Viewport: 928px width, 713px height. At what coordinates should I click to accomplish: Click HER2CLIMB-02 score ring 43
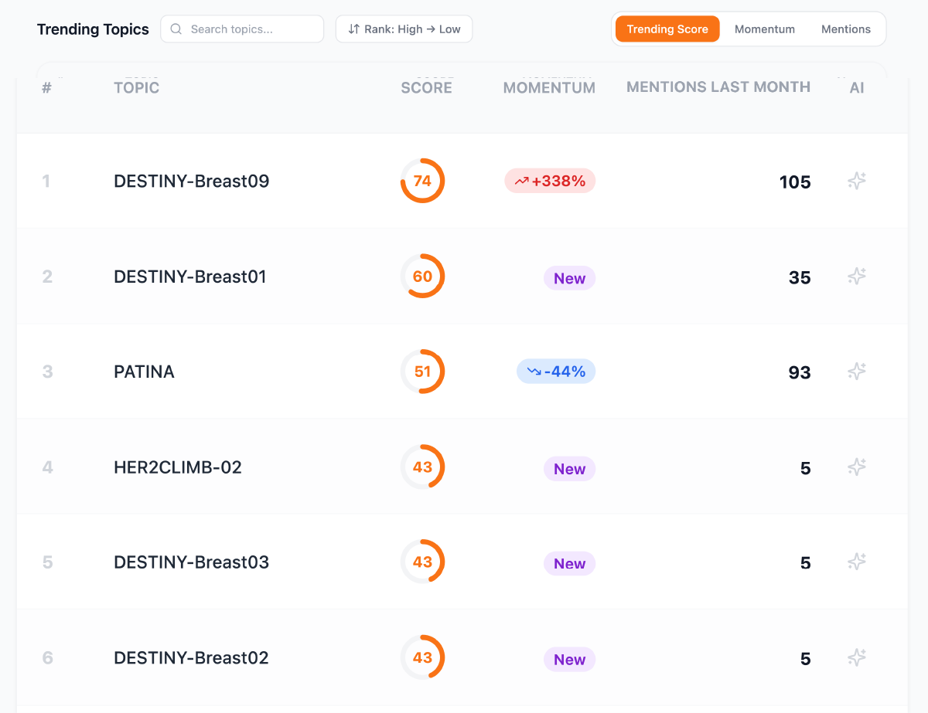click(422, 467)
